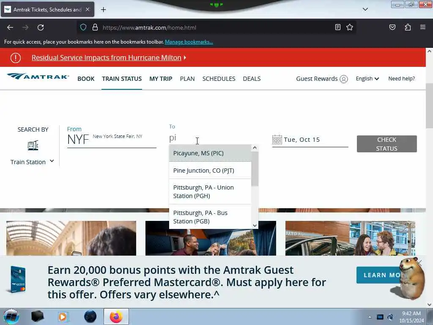Click the suggestion list scroll down arrow

[x=255, y=226]
